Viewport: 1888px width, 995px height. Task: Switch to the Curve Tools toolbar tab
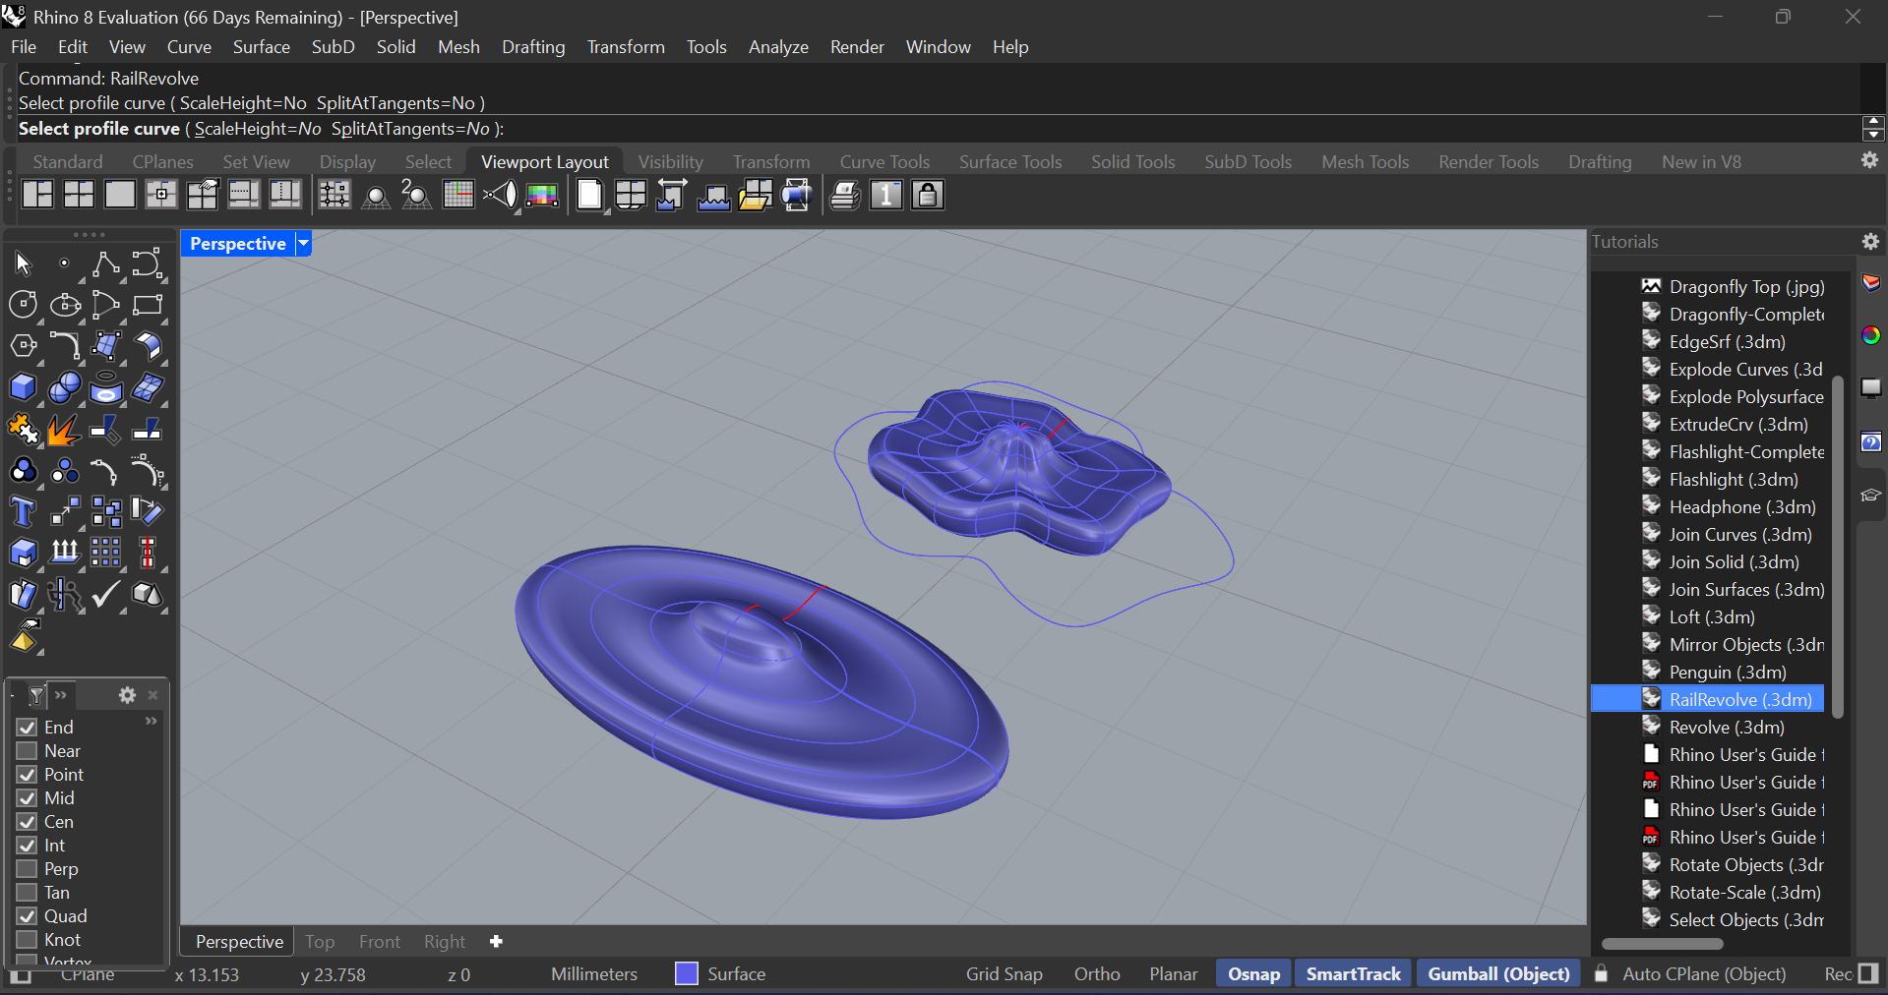tap(883, 162)
